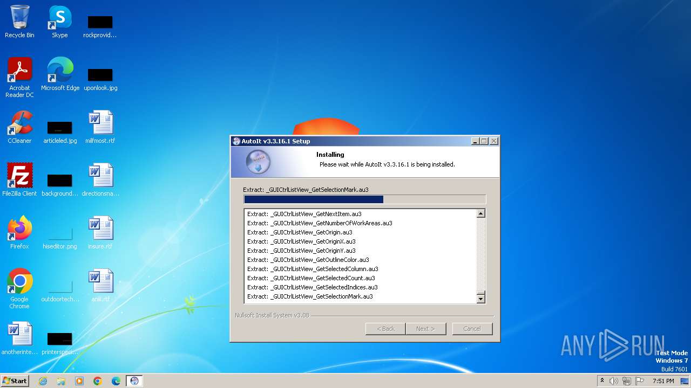The height and width of the screenshot is (388, 691).
Task: Open Windows Explorer folder in taskbar
Action: tap(61, 381)
